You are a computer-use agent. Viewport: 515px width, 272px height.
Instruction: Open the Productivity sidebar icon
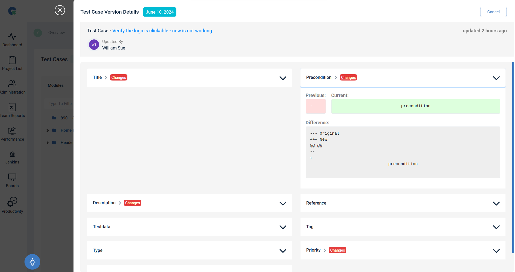pyautogui.click(x=12, y=202)
